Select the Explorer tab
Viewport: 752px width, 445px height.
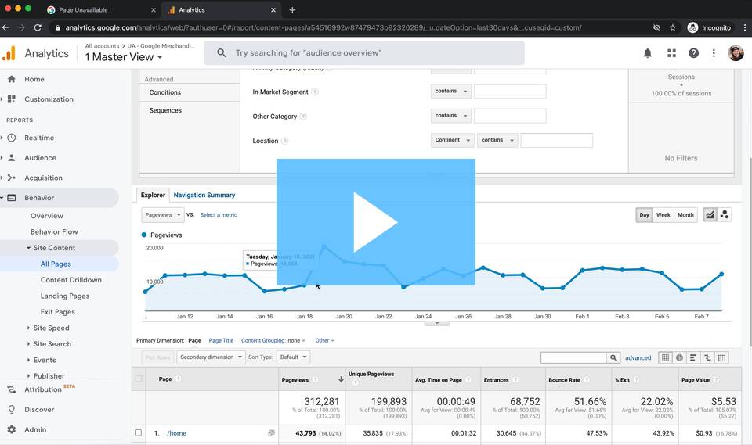tap(153, 195)
